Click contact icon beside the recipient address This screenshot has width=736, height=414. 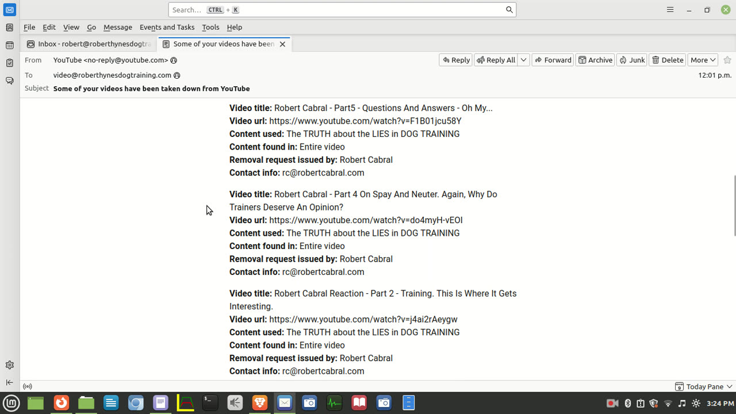177,75
